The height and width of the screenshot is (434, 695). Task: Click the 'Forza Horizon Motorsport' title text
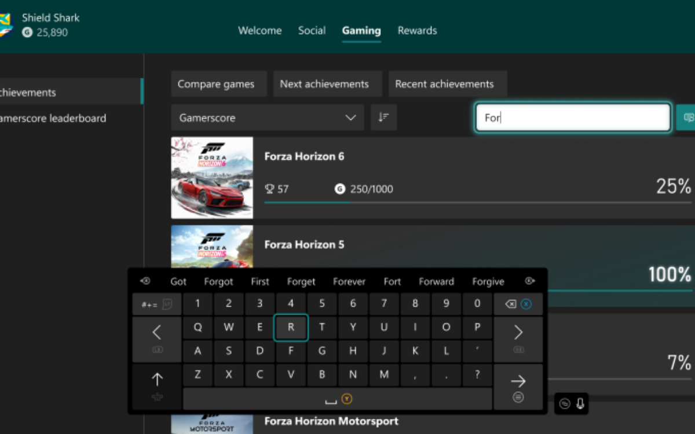click(x=331, y=421)
